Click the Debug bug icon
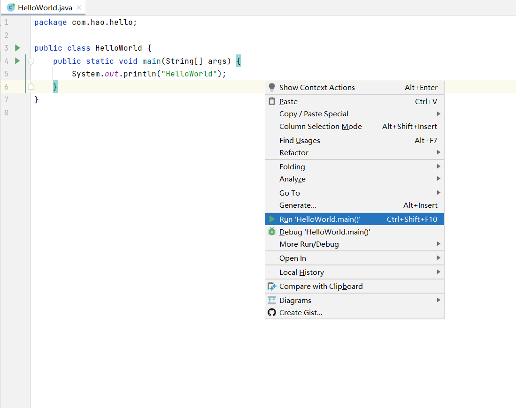The height and width of the screenshot is (408, 516). pyautogui.click(x=272, y=232)
